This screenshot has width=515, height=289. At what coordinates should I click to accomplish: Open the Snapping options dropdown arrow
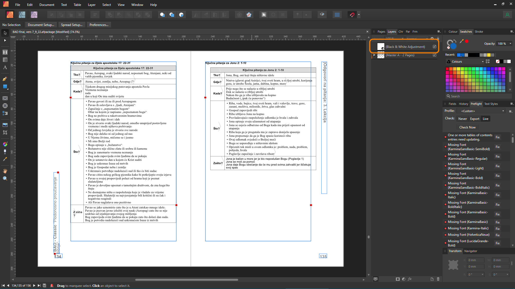pyautogui.click(x=359, y=15)
